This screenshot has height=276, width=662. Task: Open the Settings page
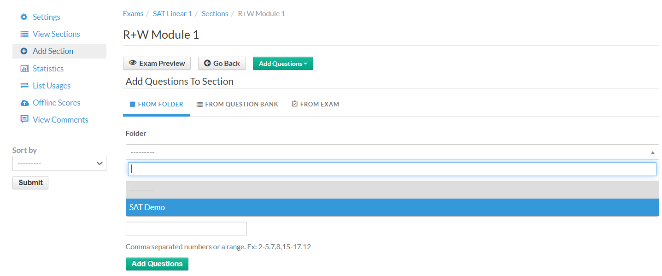(47, 17)
